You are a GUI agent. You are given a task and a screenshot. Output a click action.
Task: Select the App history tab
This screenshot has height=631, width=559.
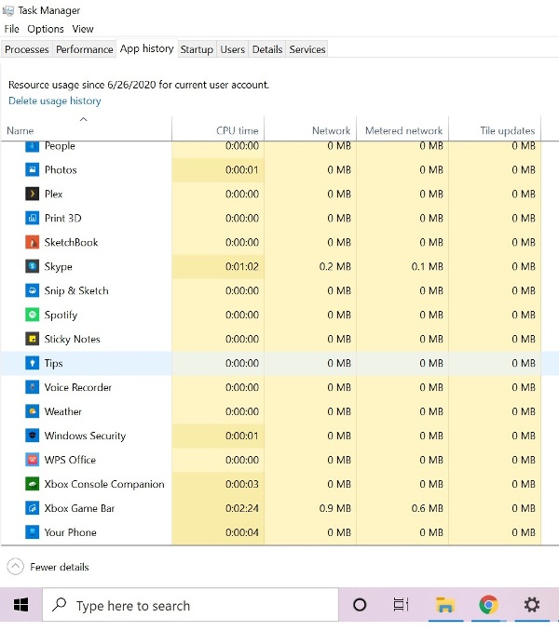pos(146,48)
